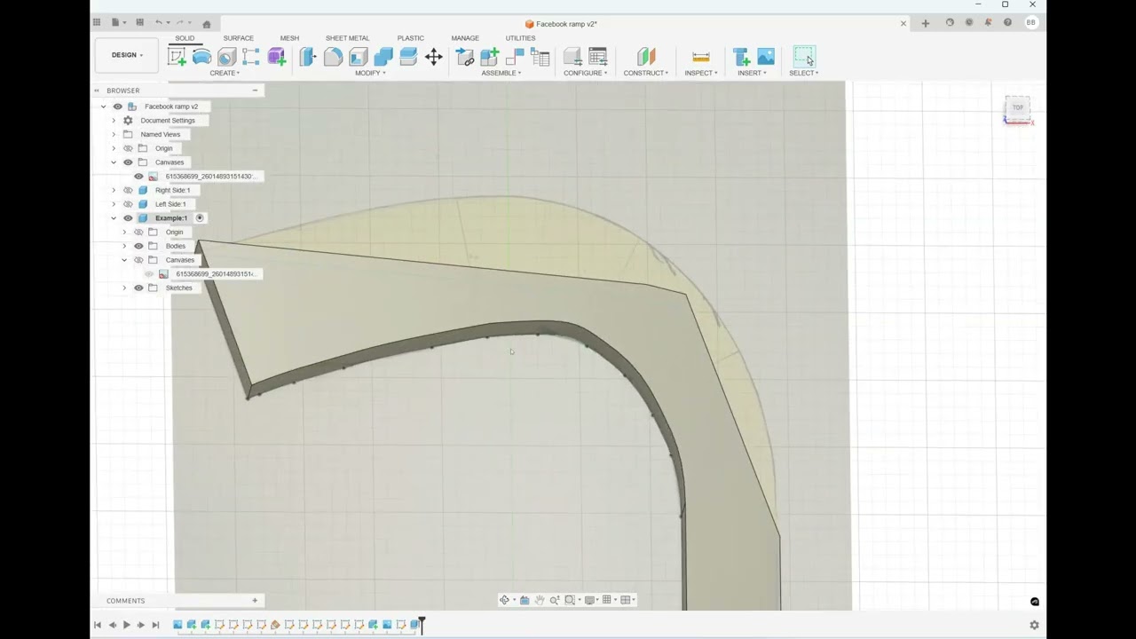Switch to the MANAGE tab
This screenshot has height=639, width=1136.
tap(465, 38)
